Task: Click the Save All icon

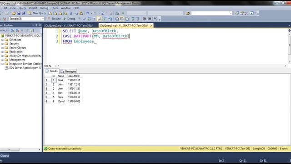Action: pos(24,13)
